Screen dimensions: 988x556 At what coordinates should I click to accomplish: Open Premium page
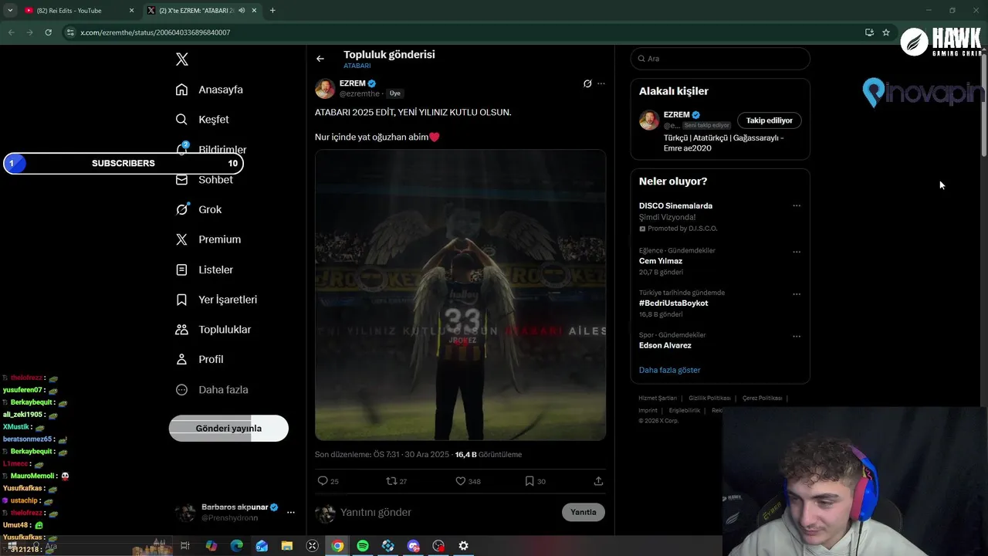tap(209, 239)
